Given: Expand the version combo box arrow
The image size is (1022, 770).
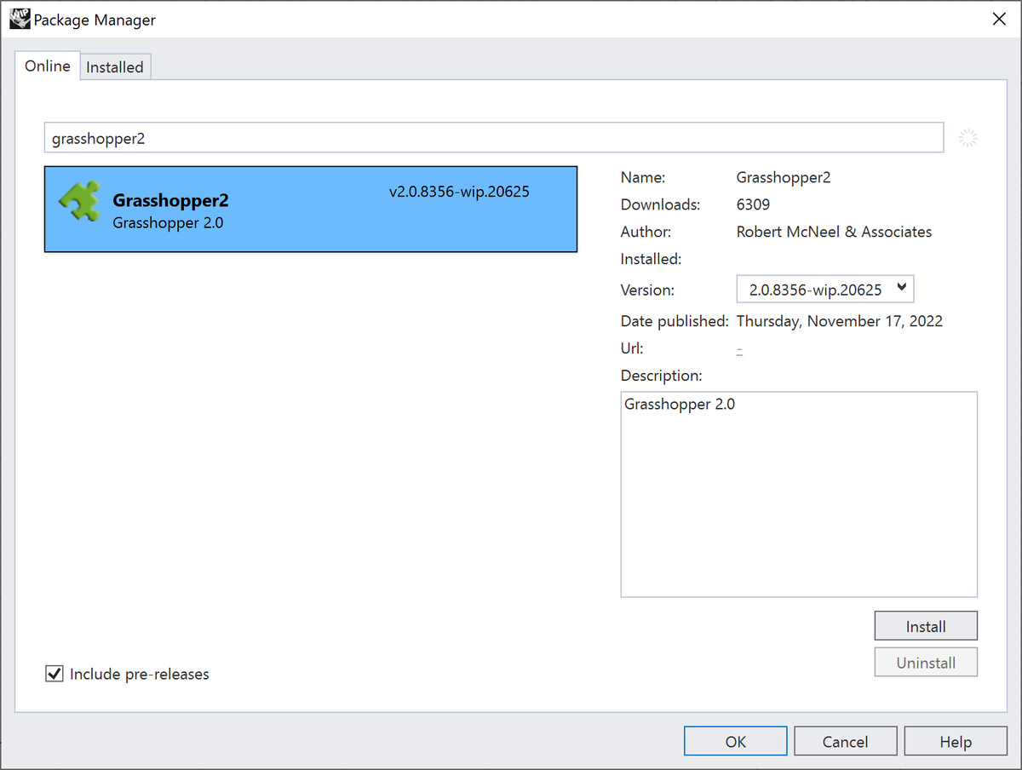Looking at the screenshot, I should pos(903,289).
